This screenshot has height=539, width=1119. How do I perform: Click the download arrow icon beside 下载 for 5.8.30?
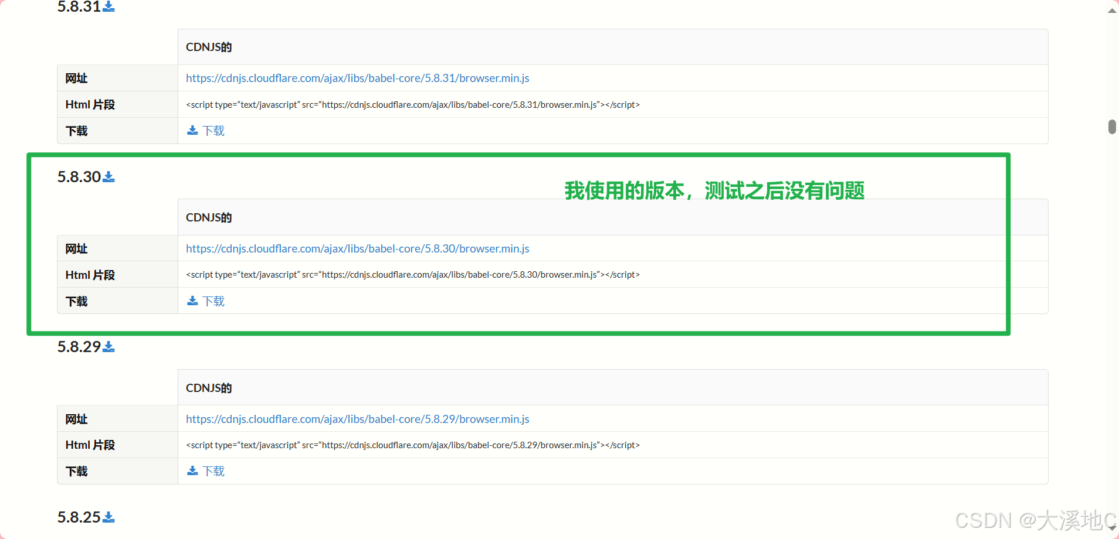(x=192, y=301)
